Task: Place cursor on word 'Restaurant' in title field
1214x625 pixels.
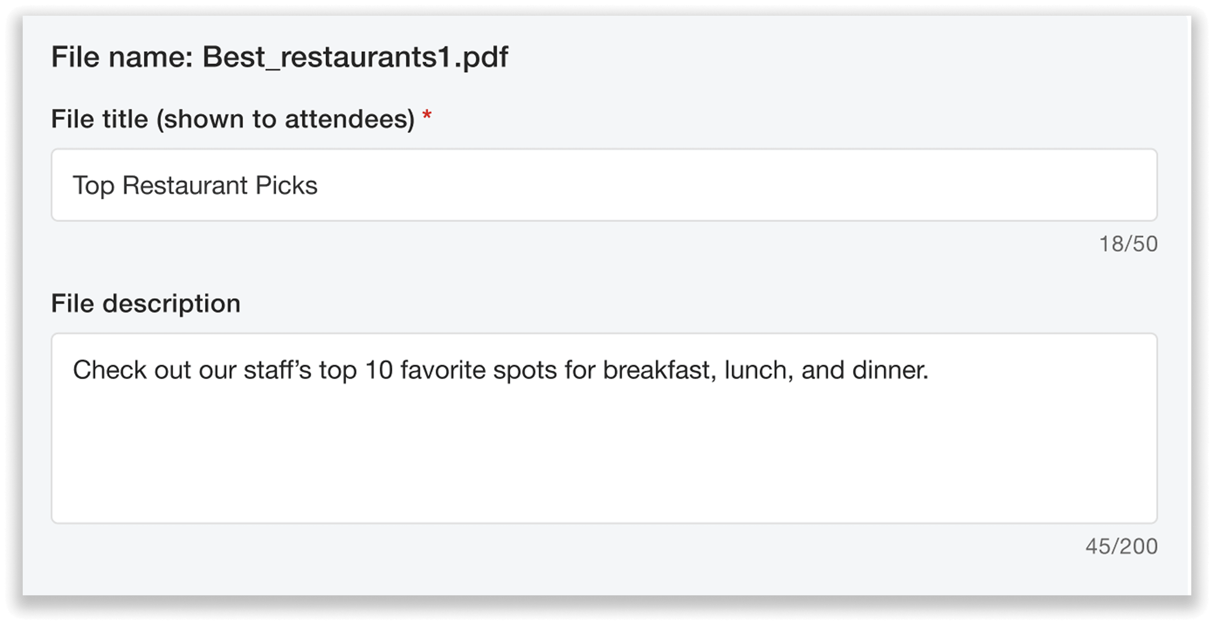Action: 185,185
